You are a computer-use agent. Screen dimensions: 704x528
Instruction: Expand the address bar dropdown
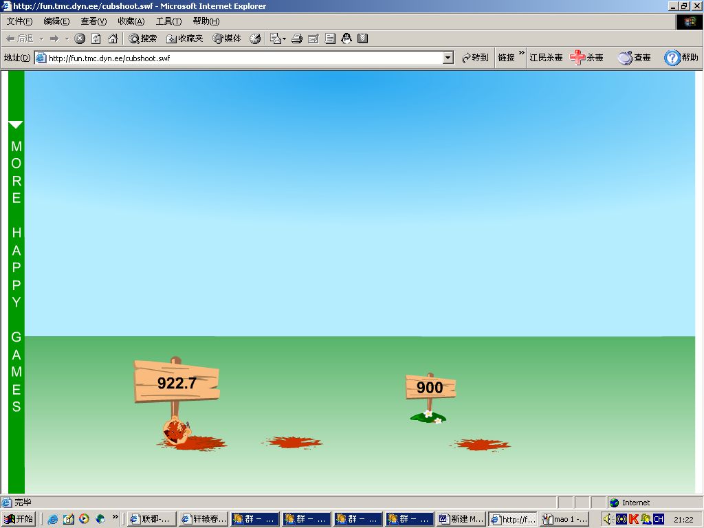pos(448,58)
